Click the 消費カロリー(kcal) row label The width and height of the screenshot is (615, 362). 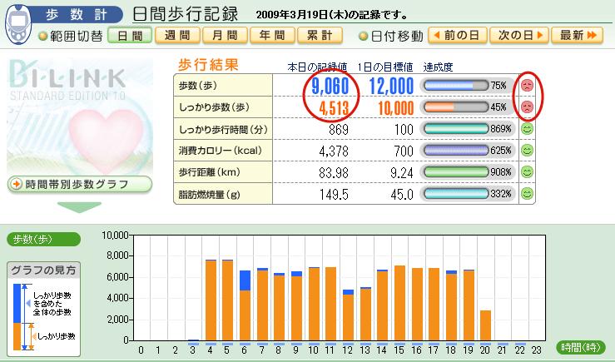(x=220, y=151)
